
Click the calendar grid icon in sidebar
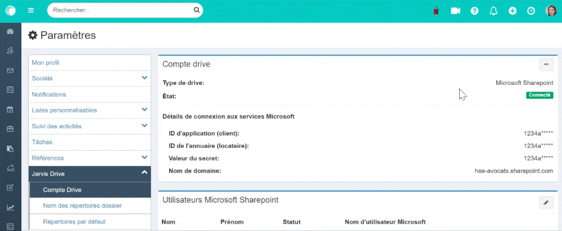coord(10,89)
